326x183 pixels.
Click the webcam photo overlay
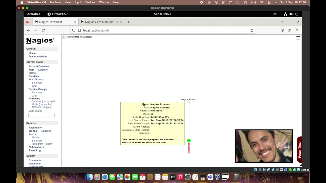264,146
